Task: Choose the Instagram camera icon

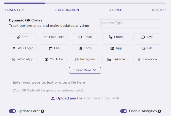Action: [x=77, y=60]
